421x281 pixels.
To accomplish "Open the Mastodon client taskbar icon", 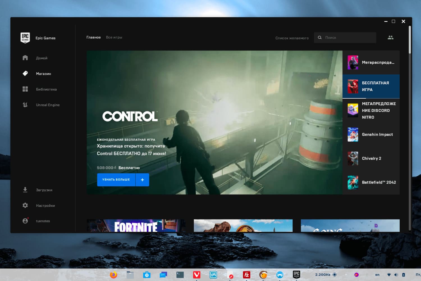I will 280,275.
